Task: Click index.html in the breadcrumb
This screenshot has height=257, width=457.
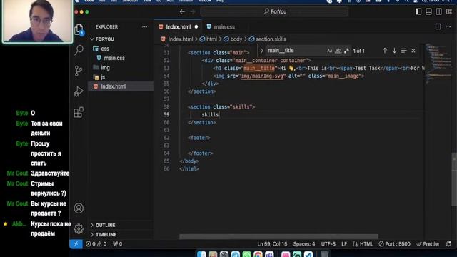Action: [x=181, y=39]
